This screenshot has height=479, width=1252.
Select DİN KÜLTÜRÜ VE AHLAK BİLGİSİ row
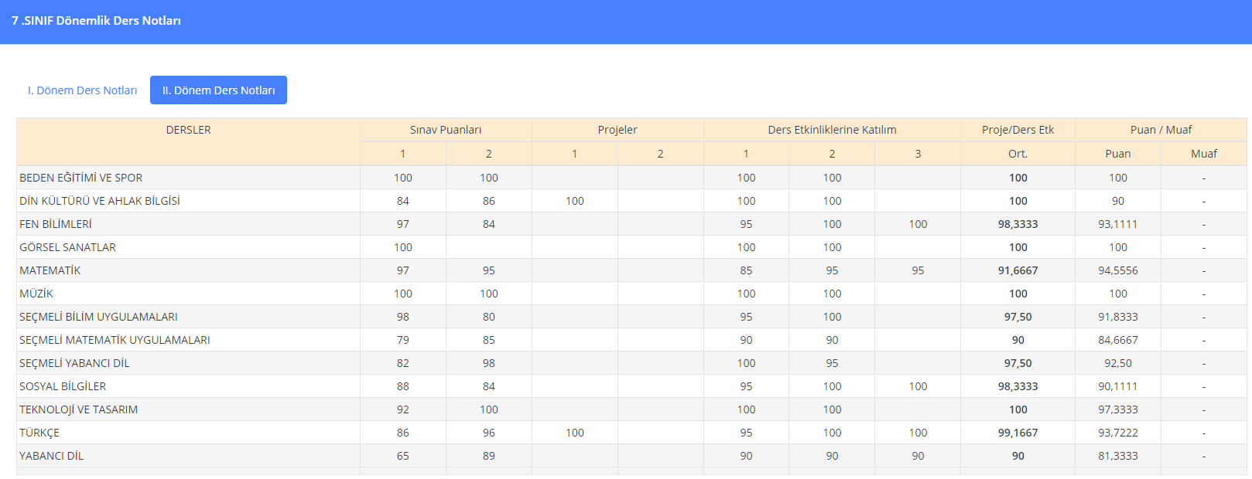(631, 201)
